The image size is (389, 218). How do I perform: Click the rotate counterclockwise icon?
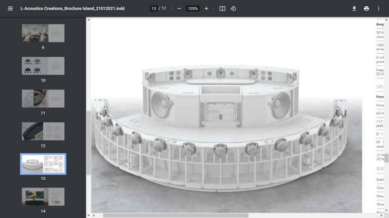[x=233, y=9]
